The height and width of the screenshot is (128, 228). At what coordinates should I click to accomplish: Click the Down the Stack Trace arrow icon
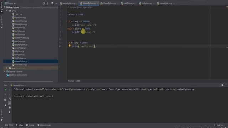[x=10, y=94]
